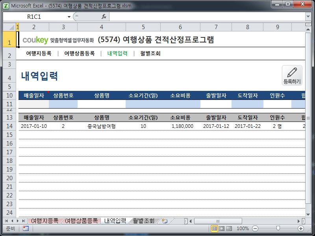Click the zoom slider handle
Screen dimensions: 315x236
[278, 228]
